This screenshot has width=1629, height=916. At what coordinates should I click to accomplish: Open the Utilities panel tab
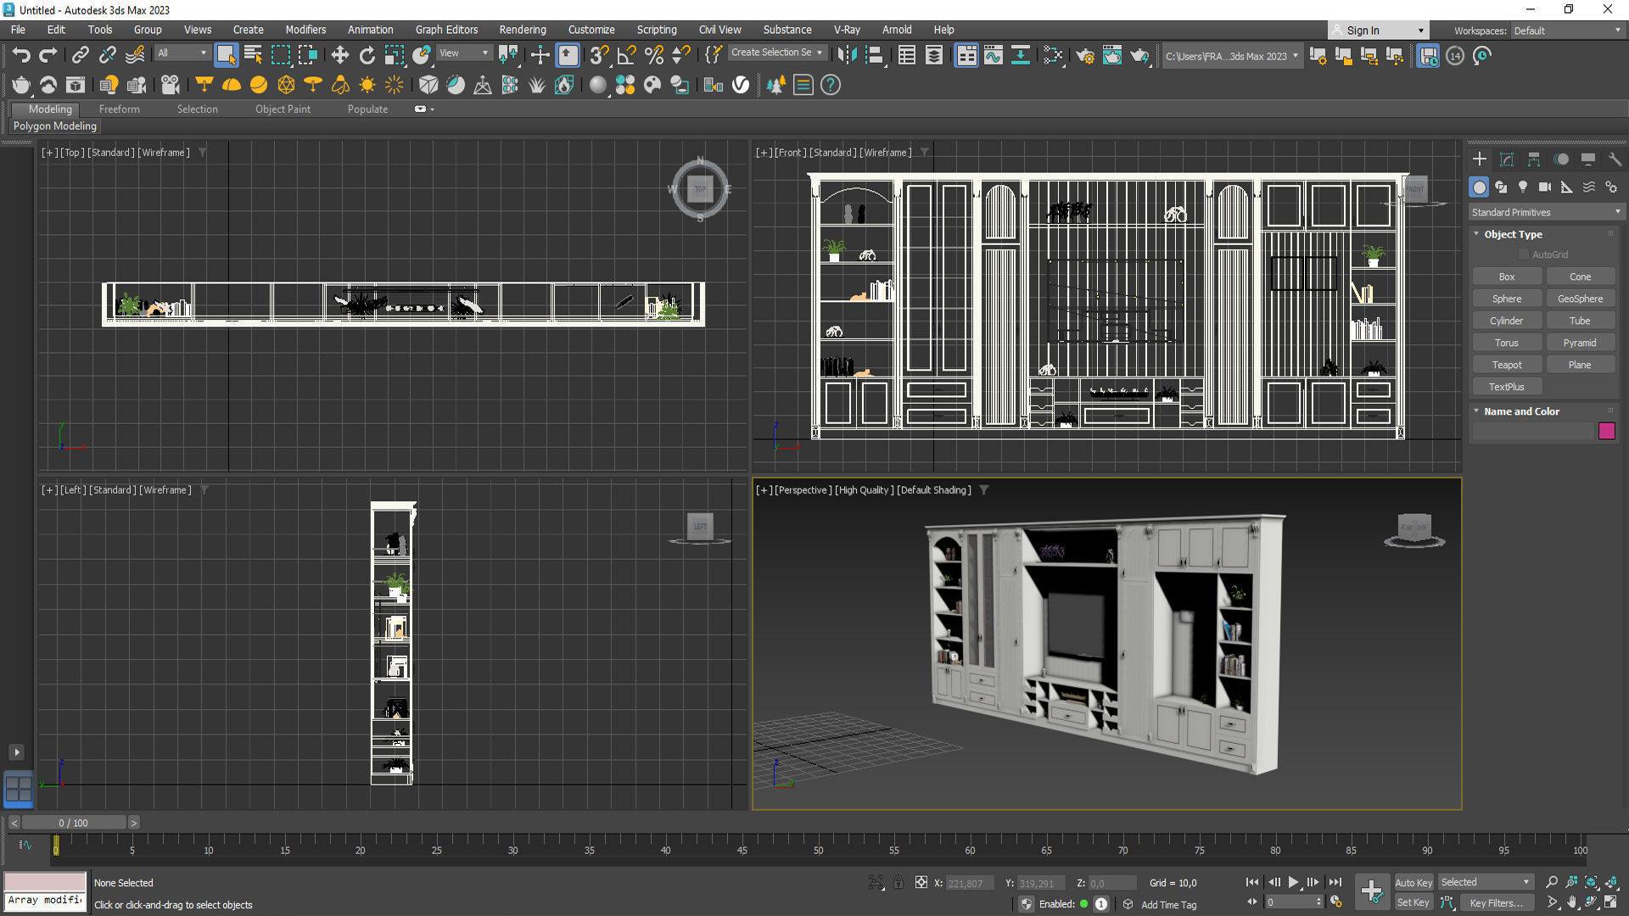coord(1615,159)
